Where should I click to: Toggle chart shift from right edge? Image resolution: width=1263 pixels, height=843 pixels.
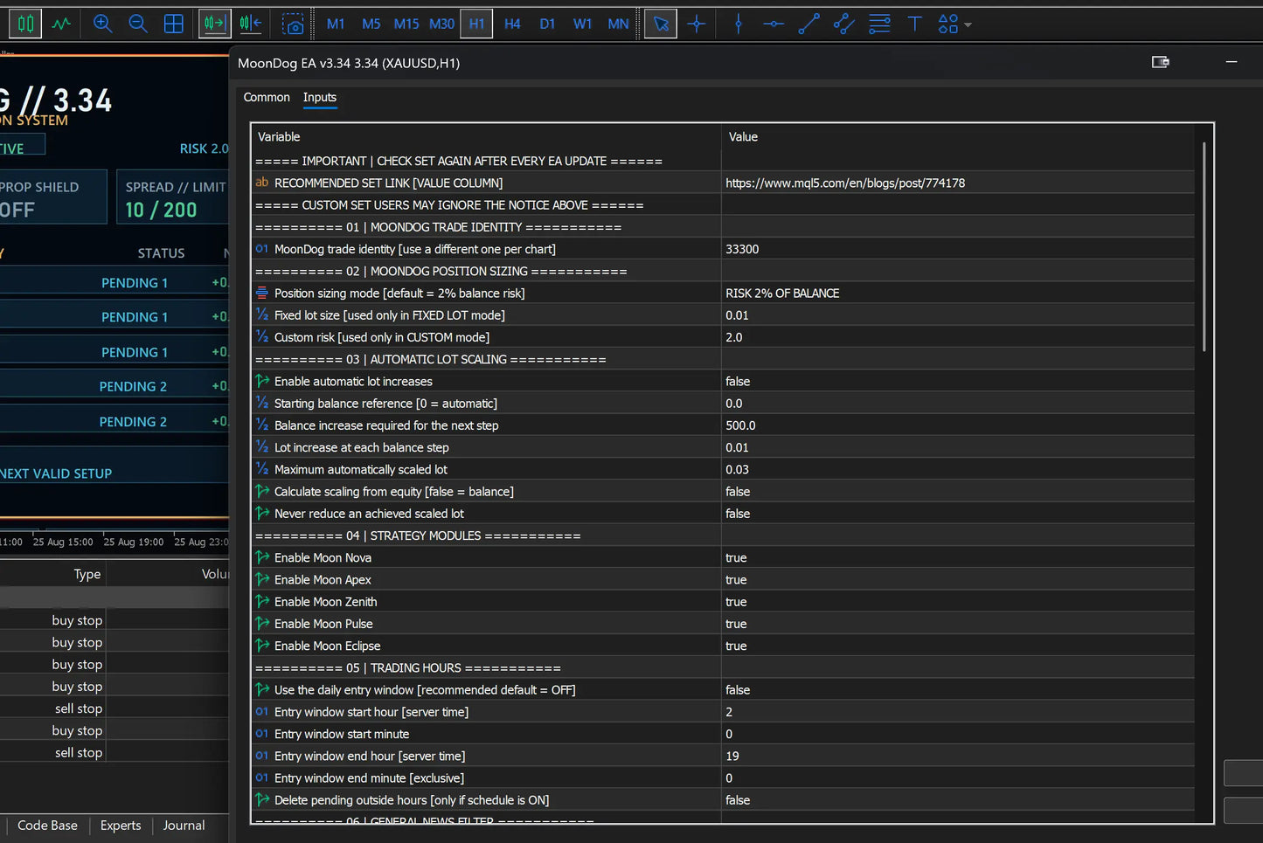click(251, 24)
